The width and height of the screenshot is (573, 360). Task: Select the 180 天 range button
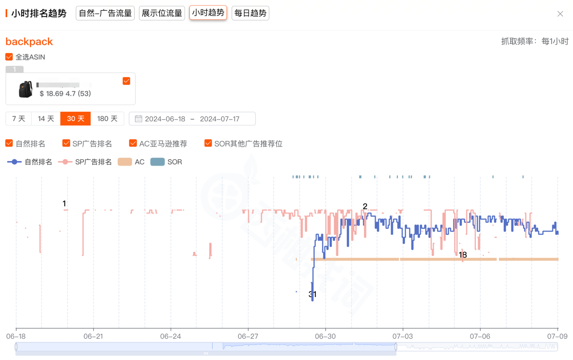[x=107, y=119]
